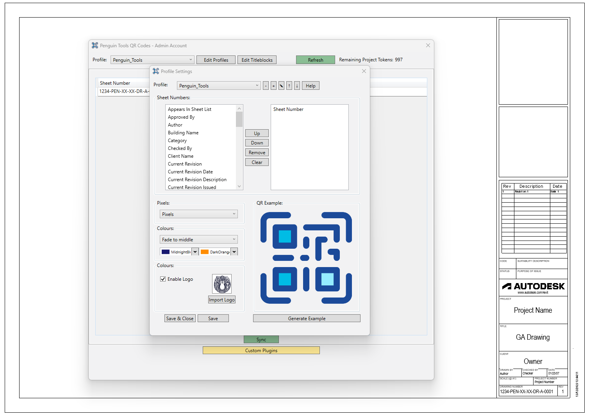Click the Save & Close button
The width and height of the screenshot is (589, 417).
click(x=180, y=318)
